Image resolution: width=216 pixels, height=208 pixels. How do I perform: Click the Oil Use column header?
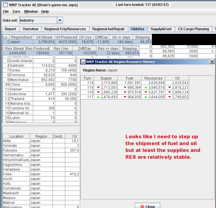[x=85, y=37]
